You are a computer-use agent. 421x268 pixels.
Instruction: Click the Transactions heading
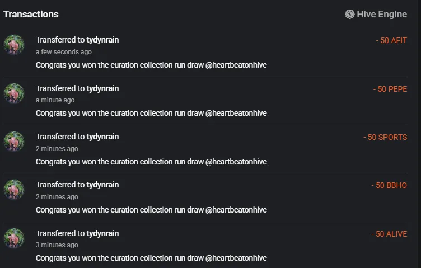[31, 14]
